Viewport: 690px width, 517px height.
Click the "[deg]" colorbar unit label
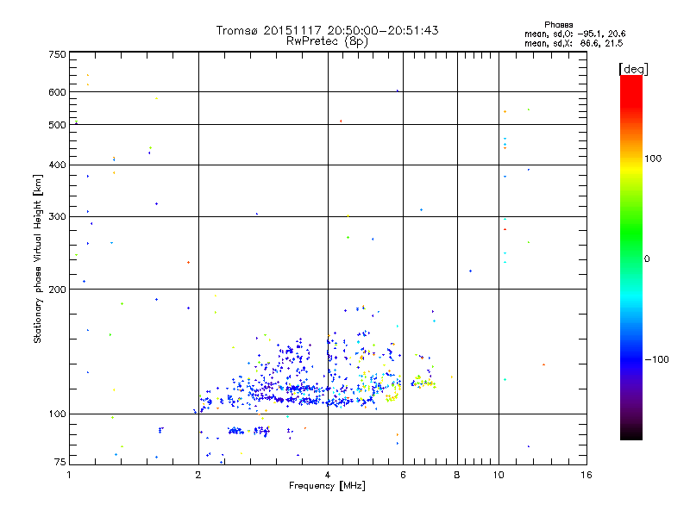pos(633,70)
